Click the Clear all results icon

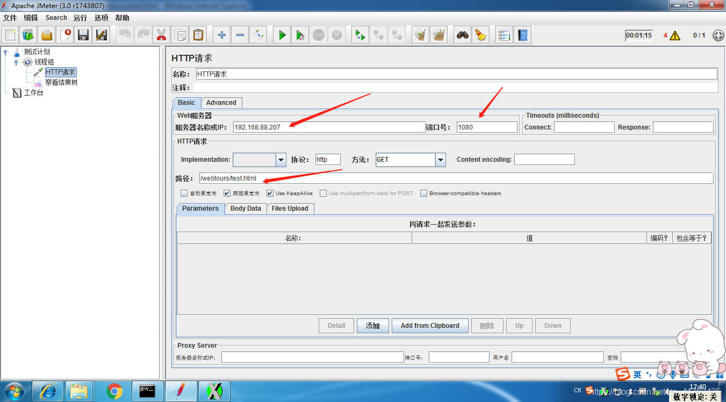point(439,35)
